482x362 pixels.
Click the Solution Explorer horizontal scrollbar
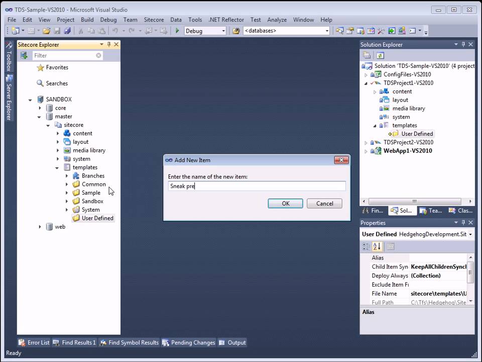pos(415,201)
